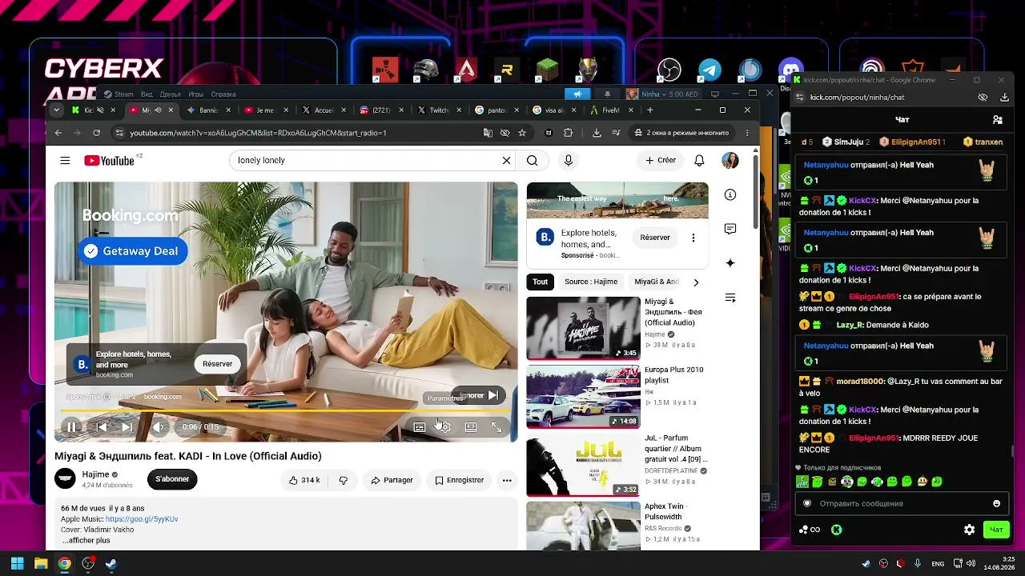Open File Explorer from the taskbar
Screen dimensions: 1025x576
41,563
